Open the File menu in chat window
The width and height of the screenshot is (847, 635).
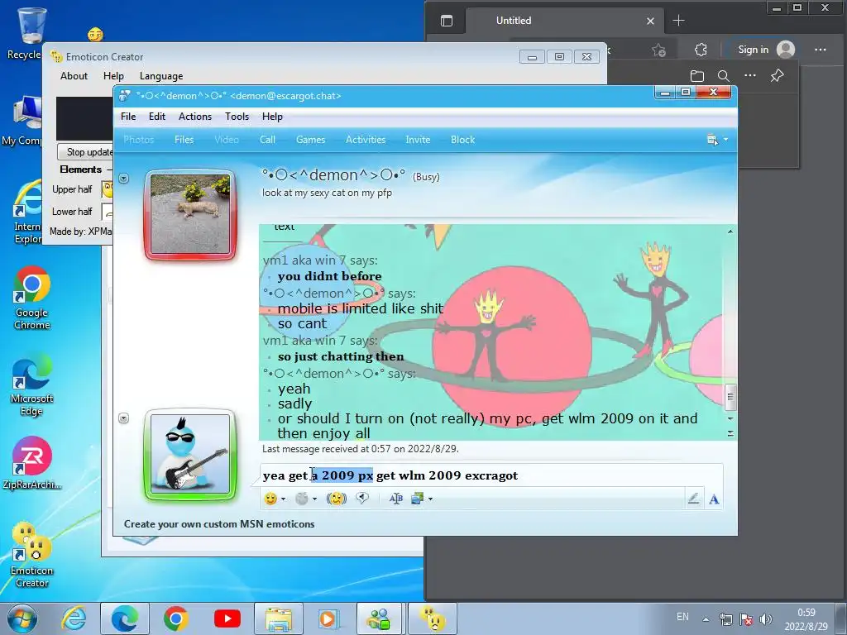(128, 117)
